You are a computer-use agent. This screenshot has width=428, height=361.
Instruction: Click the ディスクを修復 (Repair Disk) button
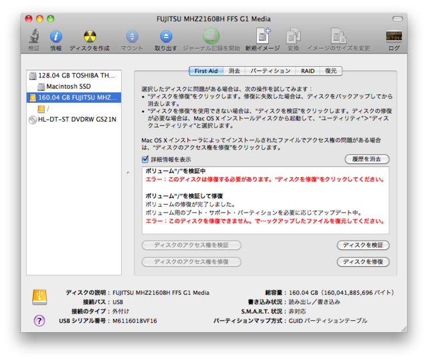click(x=363, y=261)
